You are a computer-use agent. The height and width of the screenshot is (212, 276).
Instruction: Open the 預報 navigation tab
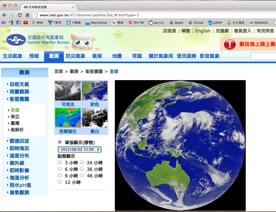34,56
